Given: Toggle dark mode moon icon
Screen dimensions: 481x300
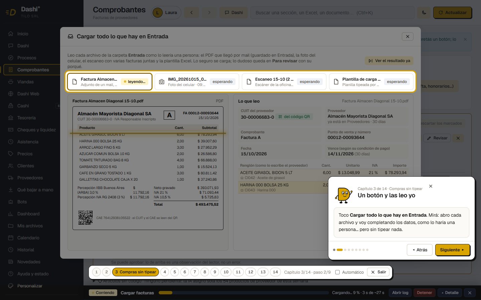Looking at the screenshot, I should (424, 13).
